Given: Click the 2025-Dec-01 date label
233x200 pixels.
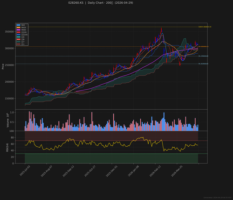Looking at the screenshot, I should pyautogui.click(x=111, y=171).
